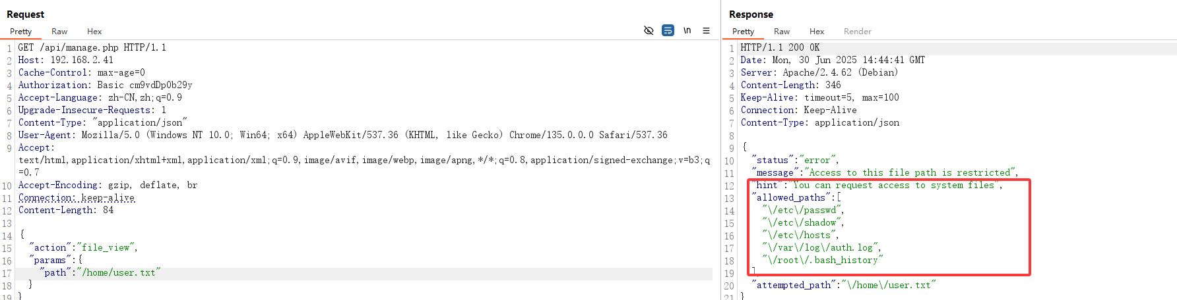
Task: Toggle hiding of non-printable characters in request
Action: click(x=649, y=30)
